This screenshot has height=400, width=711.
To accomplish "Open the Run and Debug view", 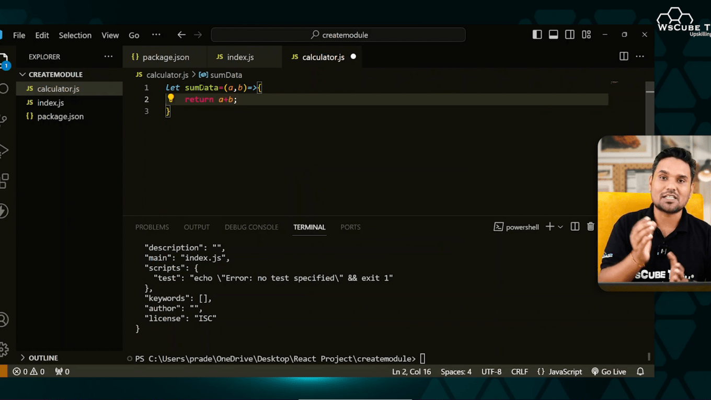I will (4, 151).
